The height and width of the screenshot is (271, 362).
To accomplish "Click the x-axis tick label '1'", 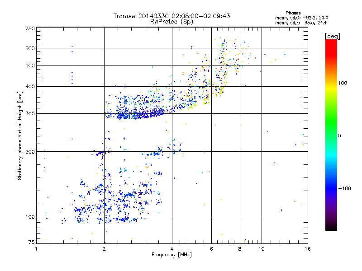I will pos(36,249).
